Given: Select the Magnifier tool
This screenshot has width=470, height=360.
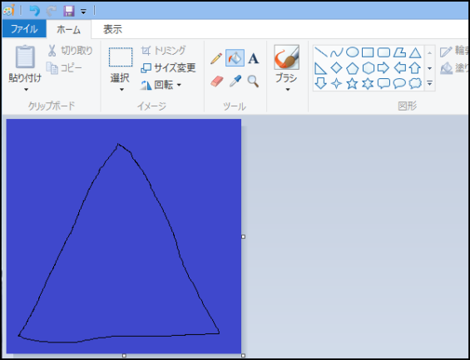Looking at the screenshot, I should [253, 81].
